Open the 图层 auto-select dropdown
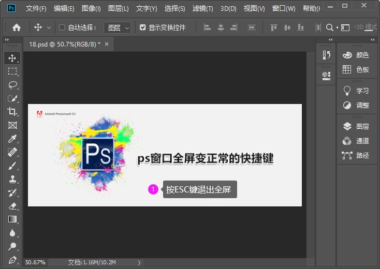The width and height of the screenshot is (380, 269). pyautogui.click(x=118, y=27)
